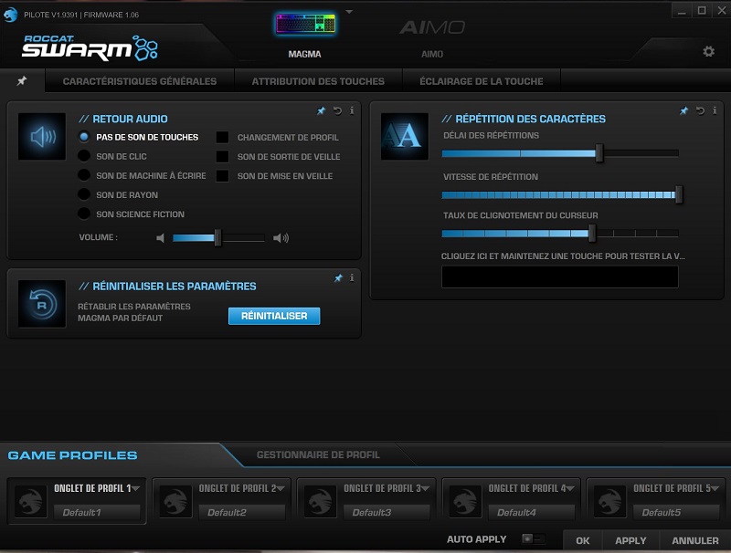Select the Magma keyboard device thumbnail
Viewport: 731px width, 553px height.
305,25
